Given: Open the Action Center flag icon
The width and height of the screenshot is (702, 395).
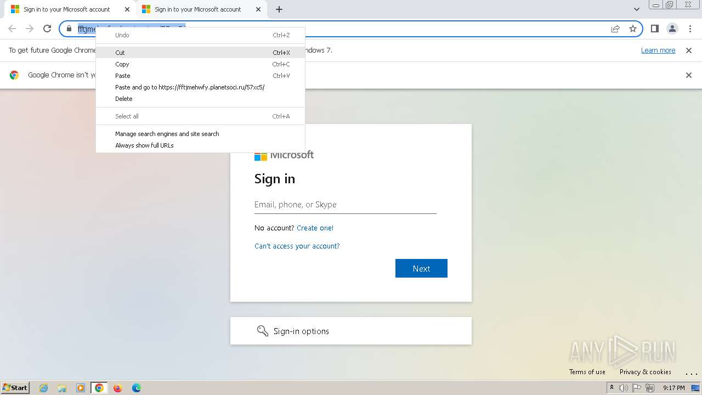Looking at the screenshot, I should click(637, 388).
